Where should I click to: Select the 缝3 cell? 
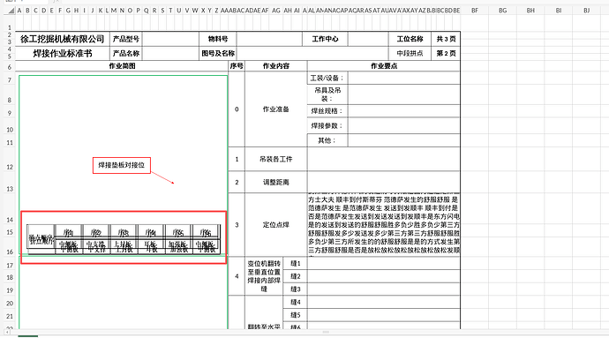point(295,289)
